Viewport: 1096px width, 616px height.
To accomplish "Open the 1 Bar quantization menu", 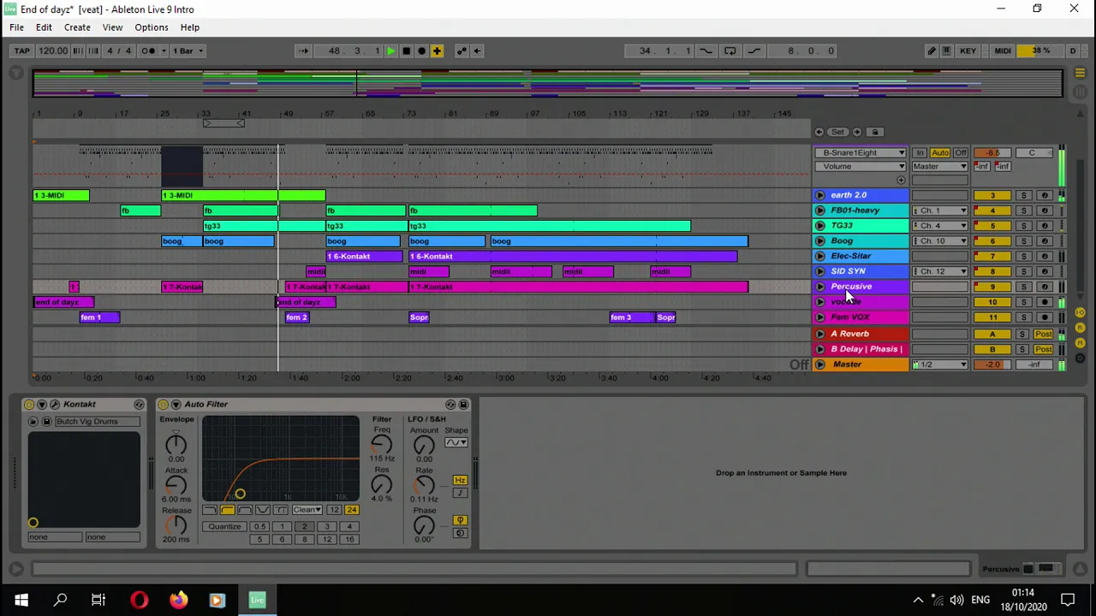I will (x=188, y=50).
